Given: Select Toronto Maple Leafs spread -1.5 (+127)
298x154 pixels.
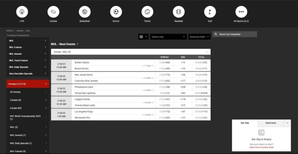Looking at the screenshot, I should [x=165, y=105].
